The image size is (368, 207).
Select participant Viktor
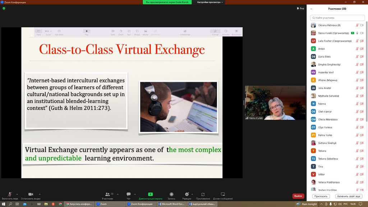coord(337,174)
